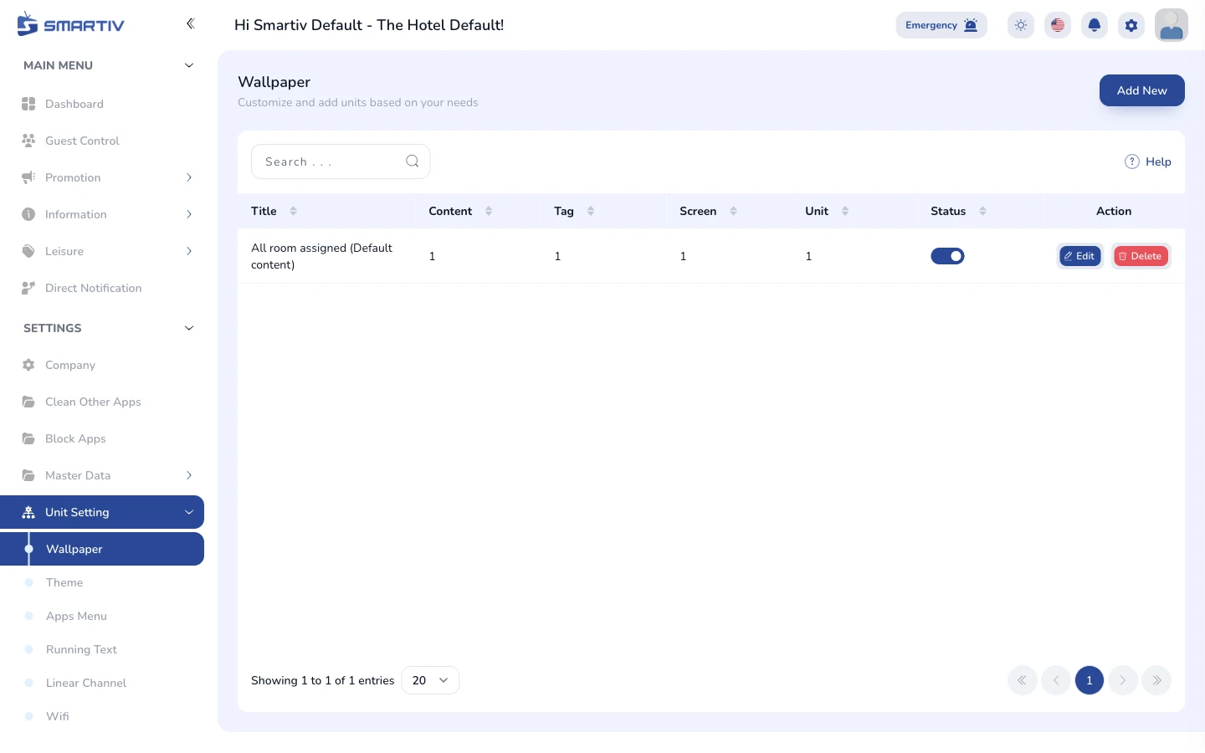Delete the All room assigned wallpaper
The height and width of the screenshot is (753, 1205).
click(1141, 256)
